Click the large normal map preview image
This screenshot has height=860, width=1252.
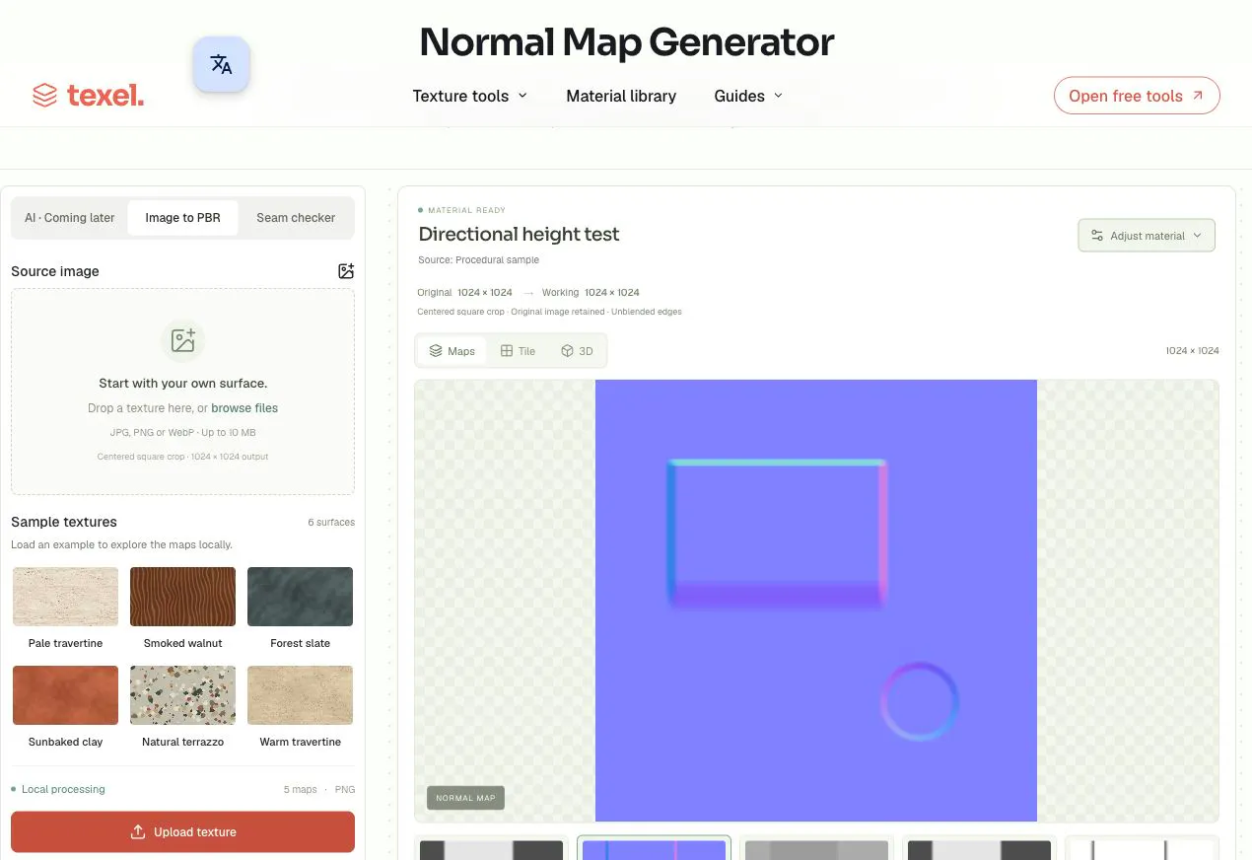(816, 601)
